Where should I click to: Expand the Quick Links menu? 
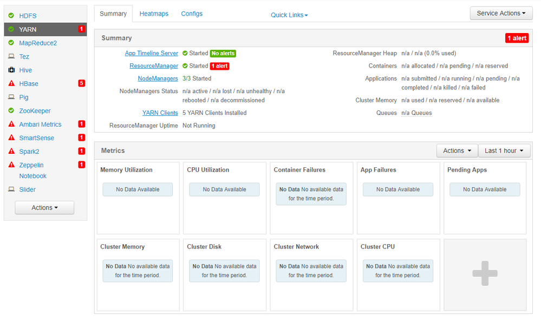coord(289,15)
